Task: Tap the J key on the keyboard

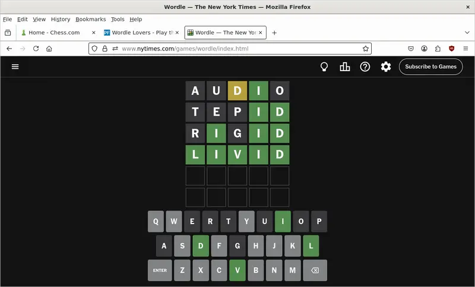Action: point(274,246)
